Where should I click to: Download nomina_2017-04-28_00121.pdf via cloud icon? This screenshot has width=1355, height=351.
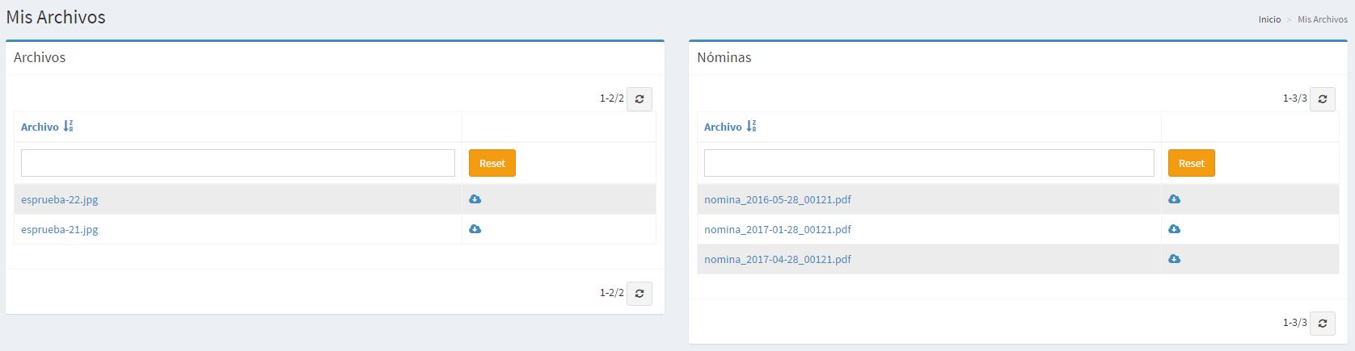coord(1174,259)
